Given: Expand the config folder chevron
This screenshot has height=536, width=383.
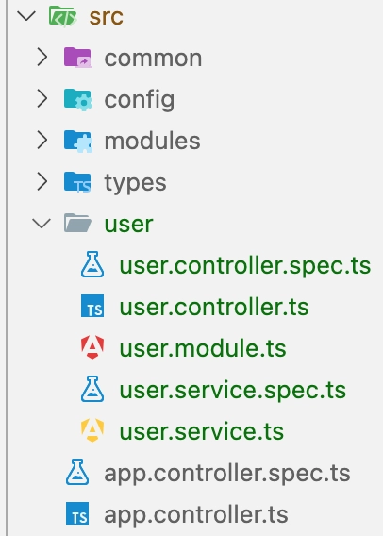Looking at the screenshot, I should tap(42, 98).
